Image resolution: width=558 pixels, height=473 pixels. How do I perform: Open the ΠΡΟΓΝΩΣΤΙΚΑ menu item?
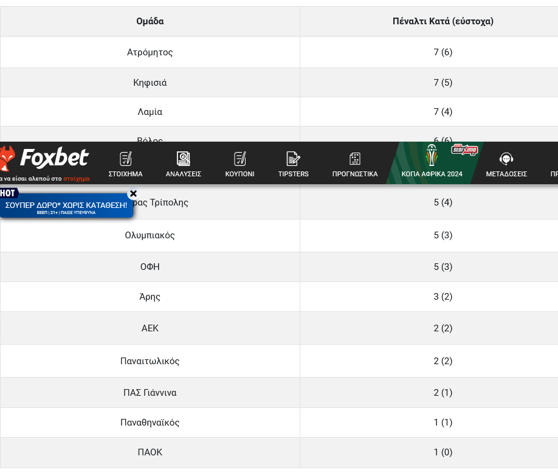click(x=355, y=174)
